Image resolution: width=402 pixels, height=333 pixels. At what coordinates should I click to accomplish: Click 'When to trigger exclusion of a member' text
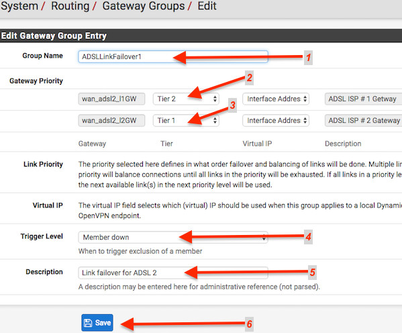[x=140, y=251]
